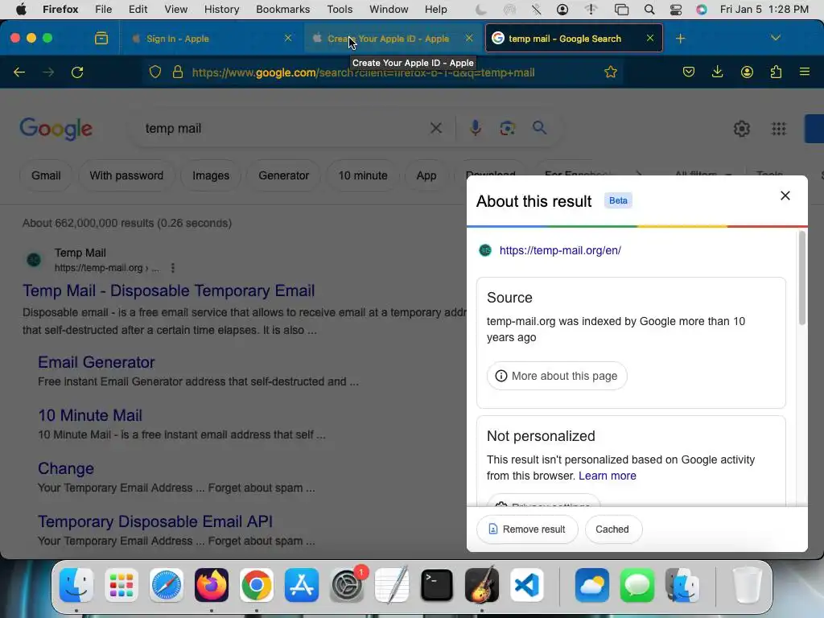Start voice search with microphone icon
Viewport: 824px width, 618px height.
(475, 128)
